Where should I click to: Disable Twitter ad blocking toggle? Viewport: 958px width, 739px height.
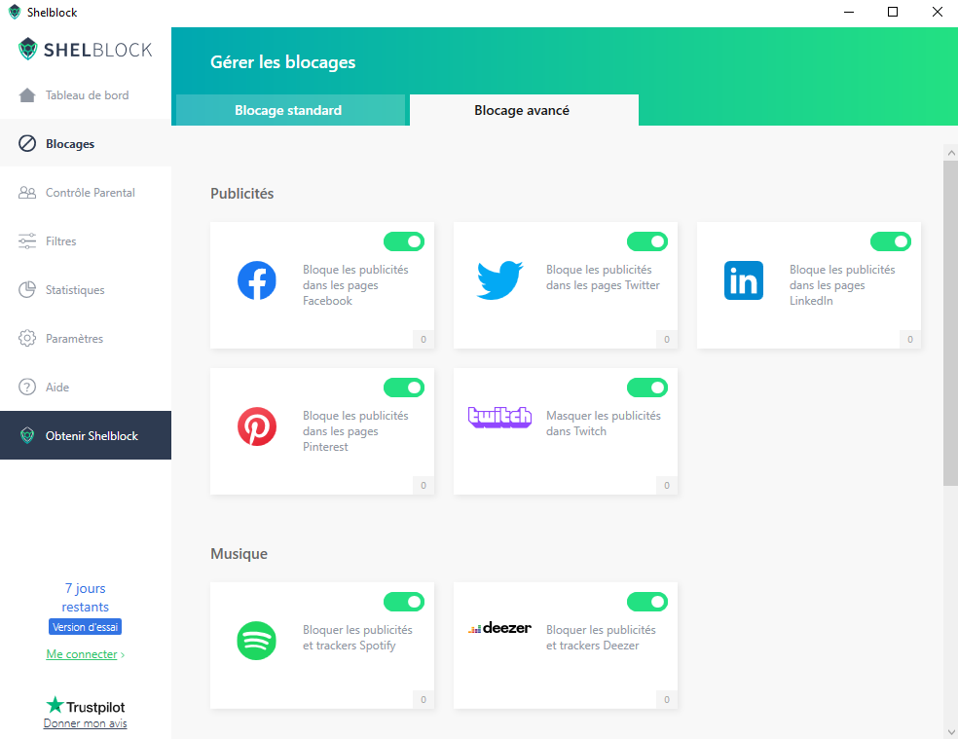tap(647, 241)
